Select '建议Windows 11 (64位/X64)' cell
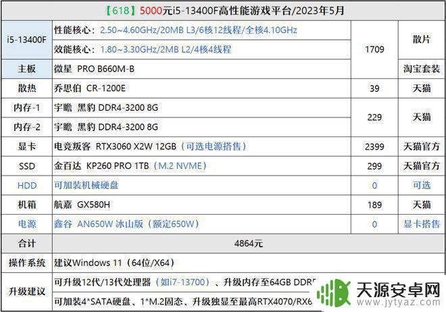 coord(248,263)
